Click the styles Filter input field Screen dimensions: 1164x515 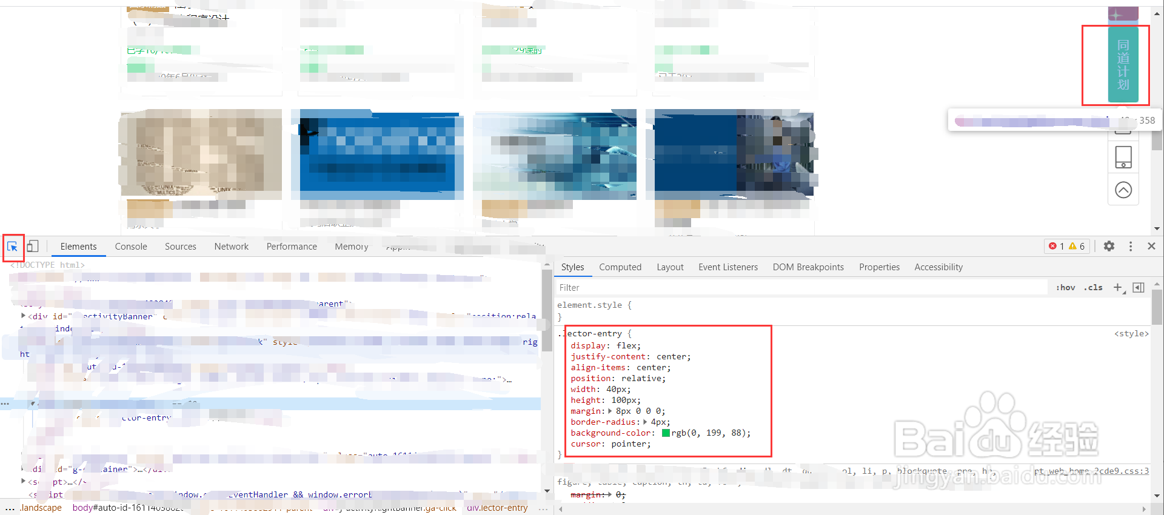coord(801,288)
